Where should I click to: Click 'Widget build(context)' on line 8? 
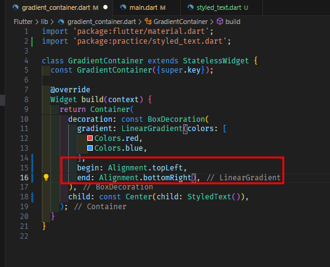click(96, 100)
